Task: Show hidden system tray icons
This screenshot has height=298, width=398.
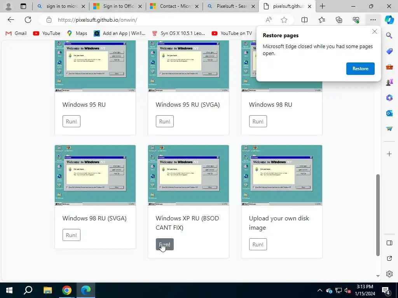Action: coord(320,290)
